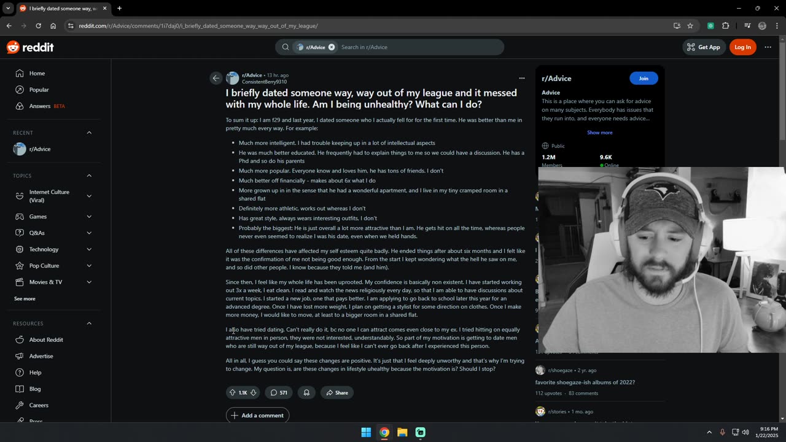The width and height of the screenshot is (786, 442).
Task: Reload the page
Action: point(38,26)
